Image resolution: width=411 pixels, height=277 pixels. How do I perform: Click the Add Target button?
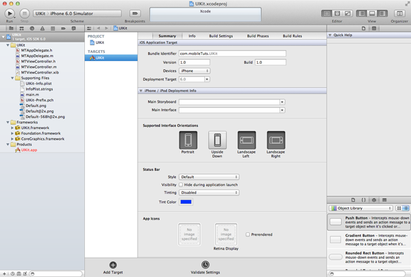(x=113, y=267)
